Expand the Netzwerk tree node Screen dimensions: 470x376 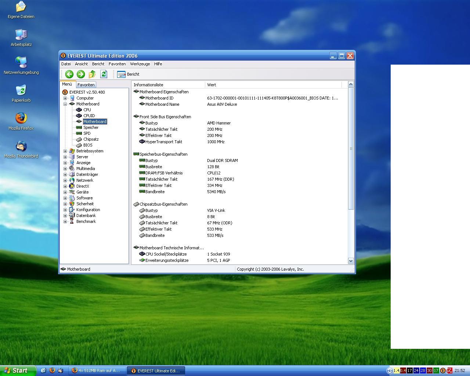click(x=65, y=180)
